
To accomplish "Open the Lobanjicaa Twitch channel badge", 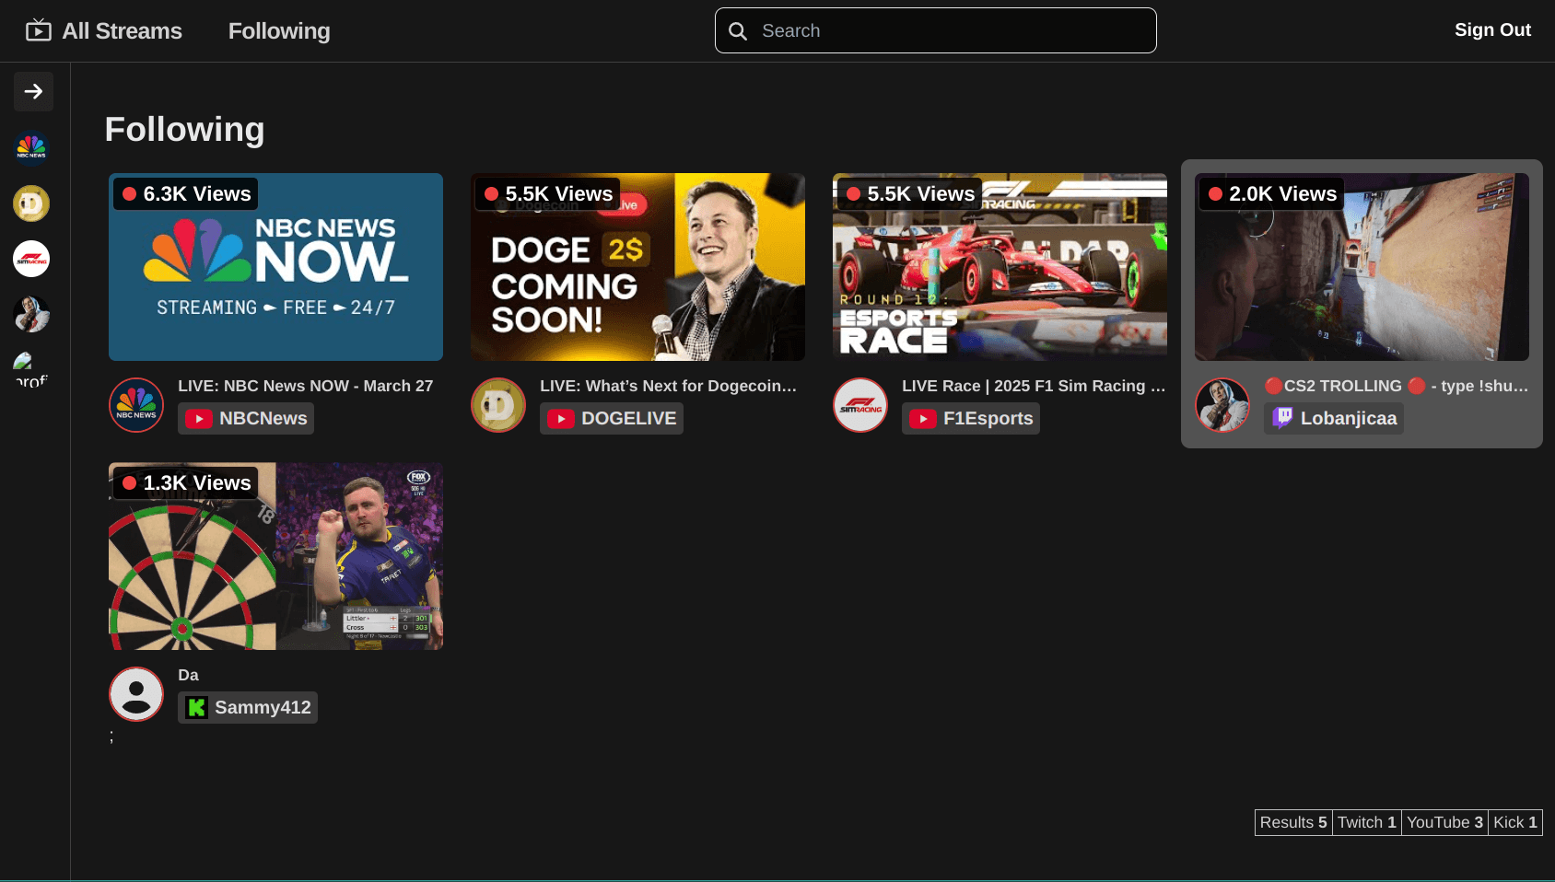I will (1334, 418).
